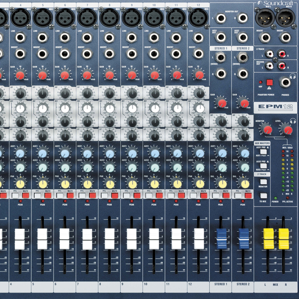Engage the PFL button on channel 5
This screenshot has width=299, height=299.
[38, 196]
